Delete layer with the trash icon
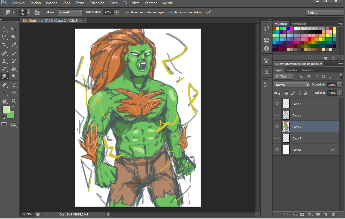Viewport: 345px width, 219px height. [x=334, y=214]
